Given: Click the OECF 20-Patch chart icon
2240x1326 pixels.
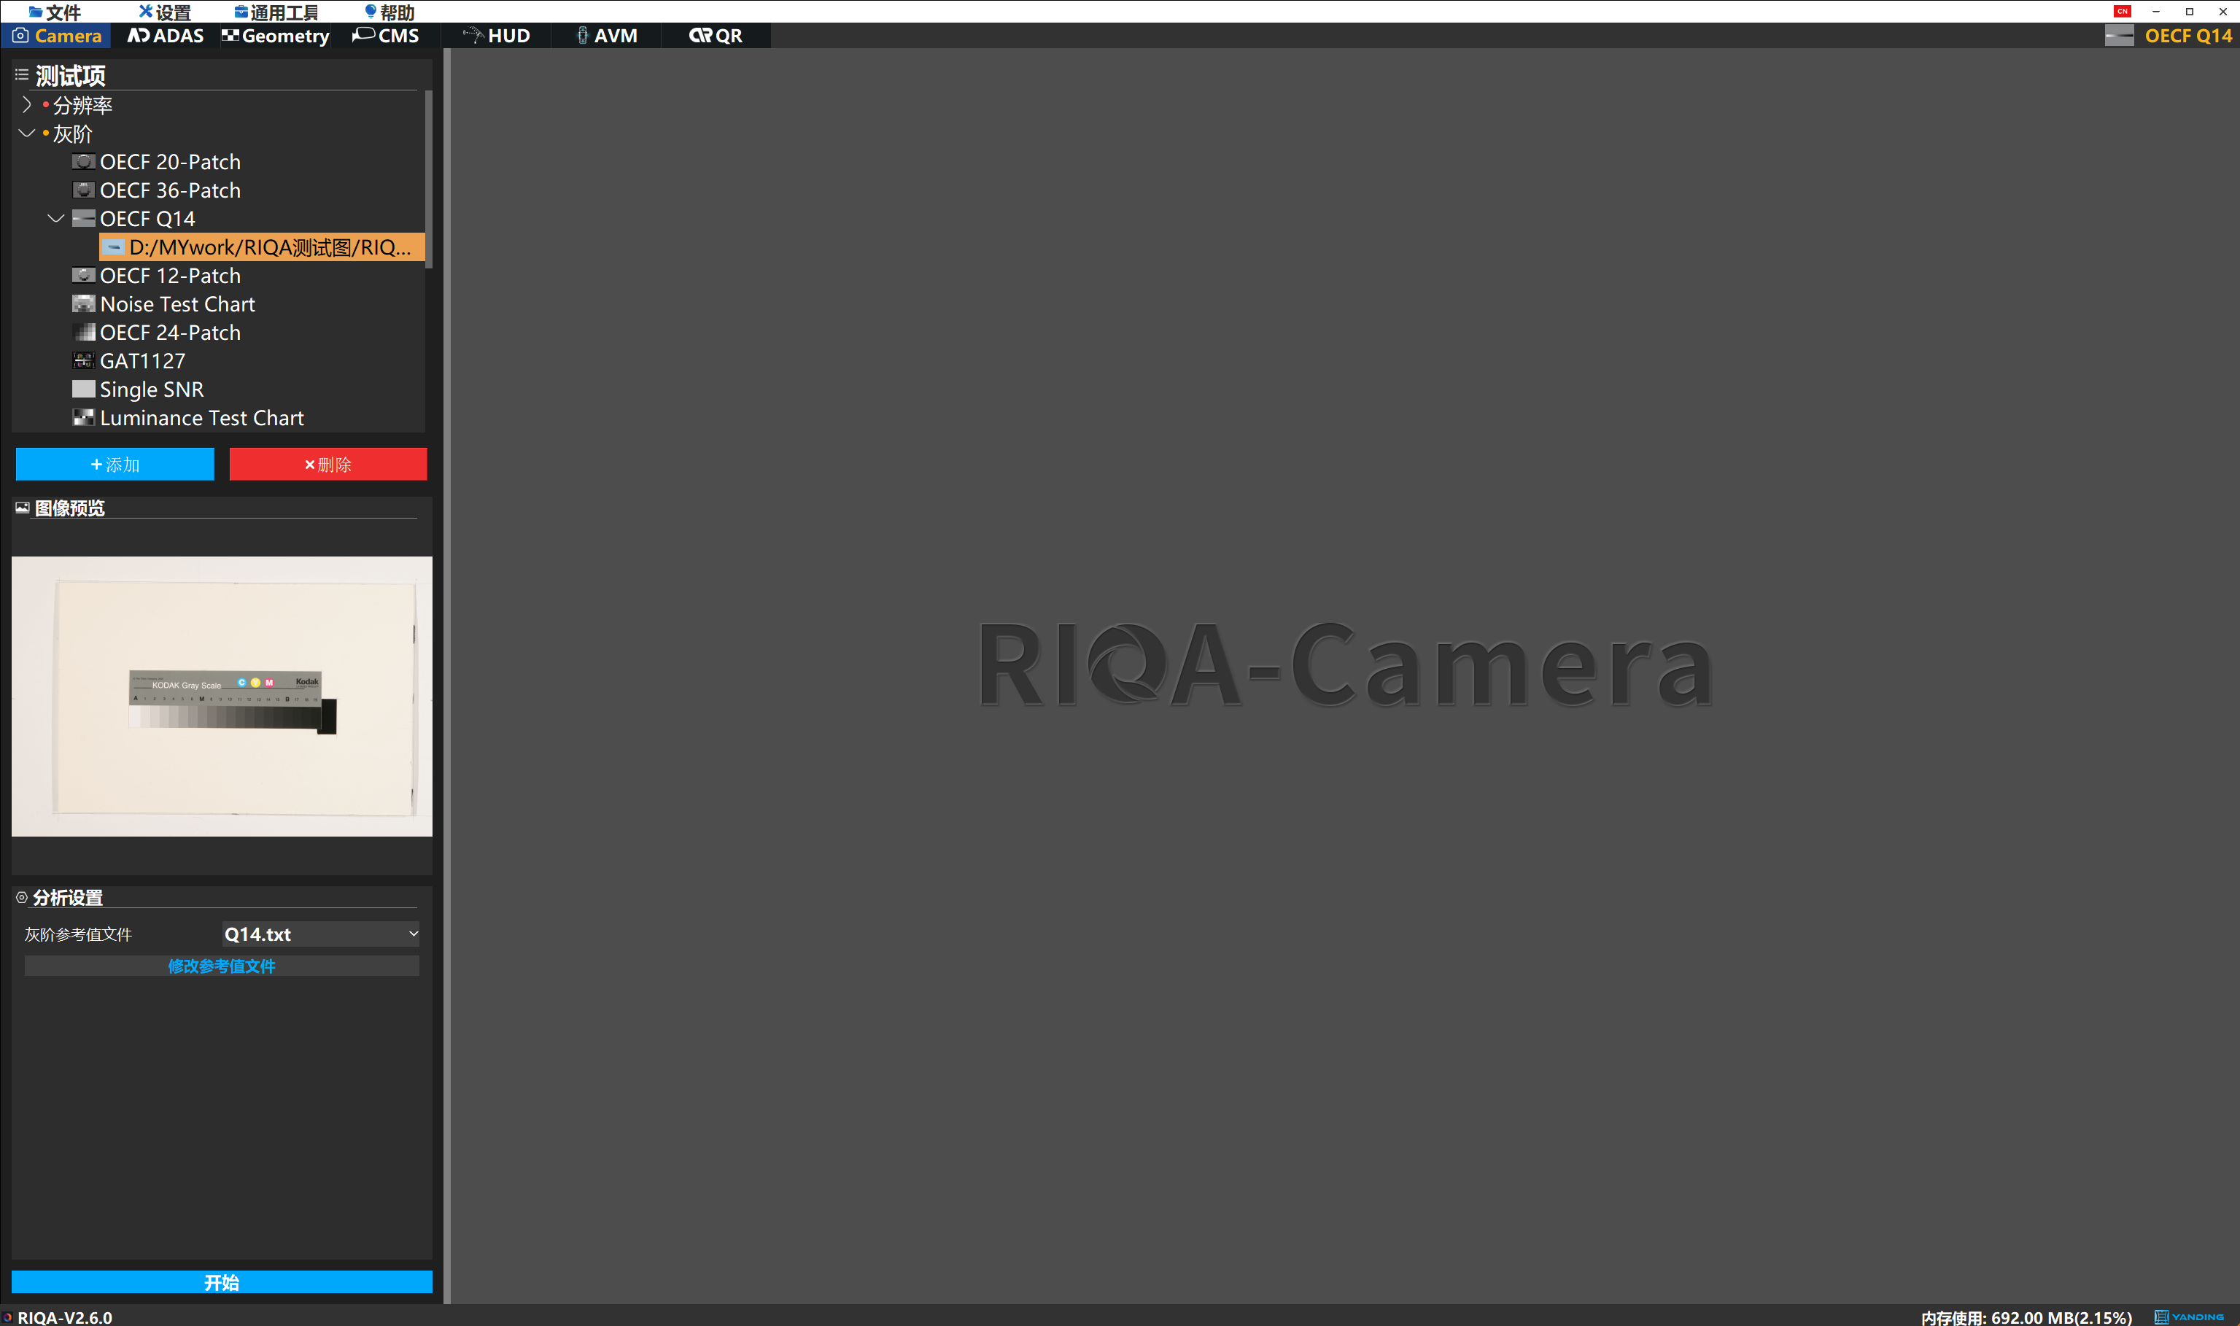Looking at the screenshot, I should pyautogui.click(x=83, y=162).
